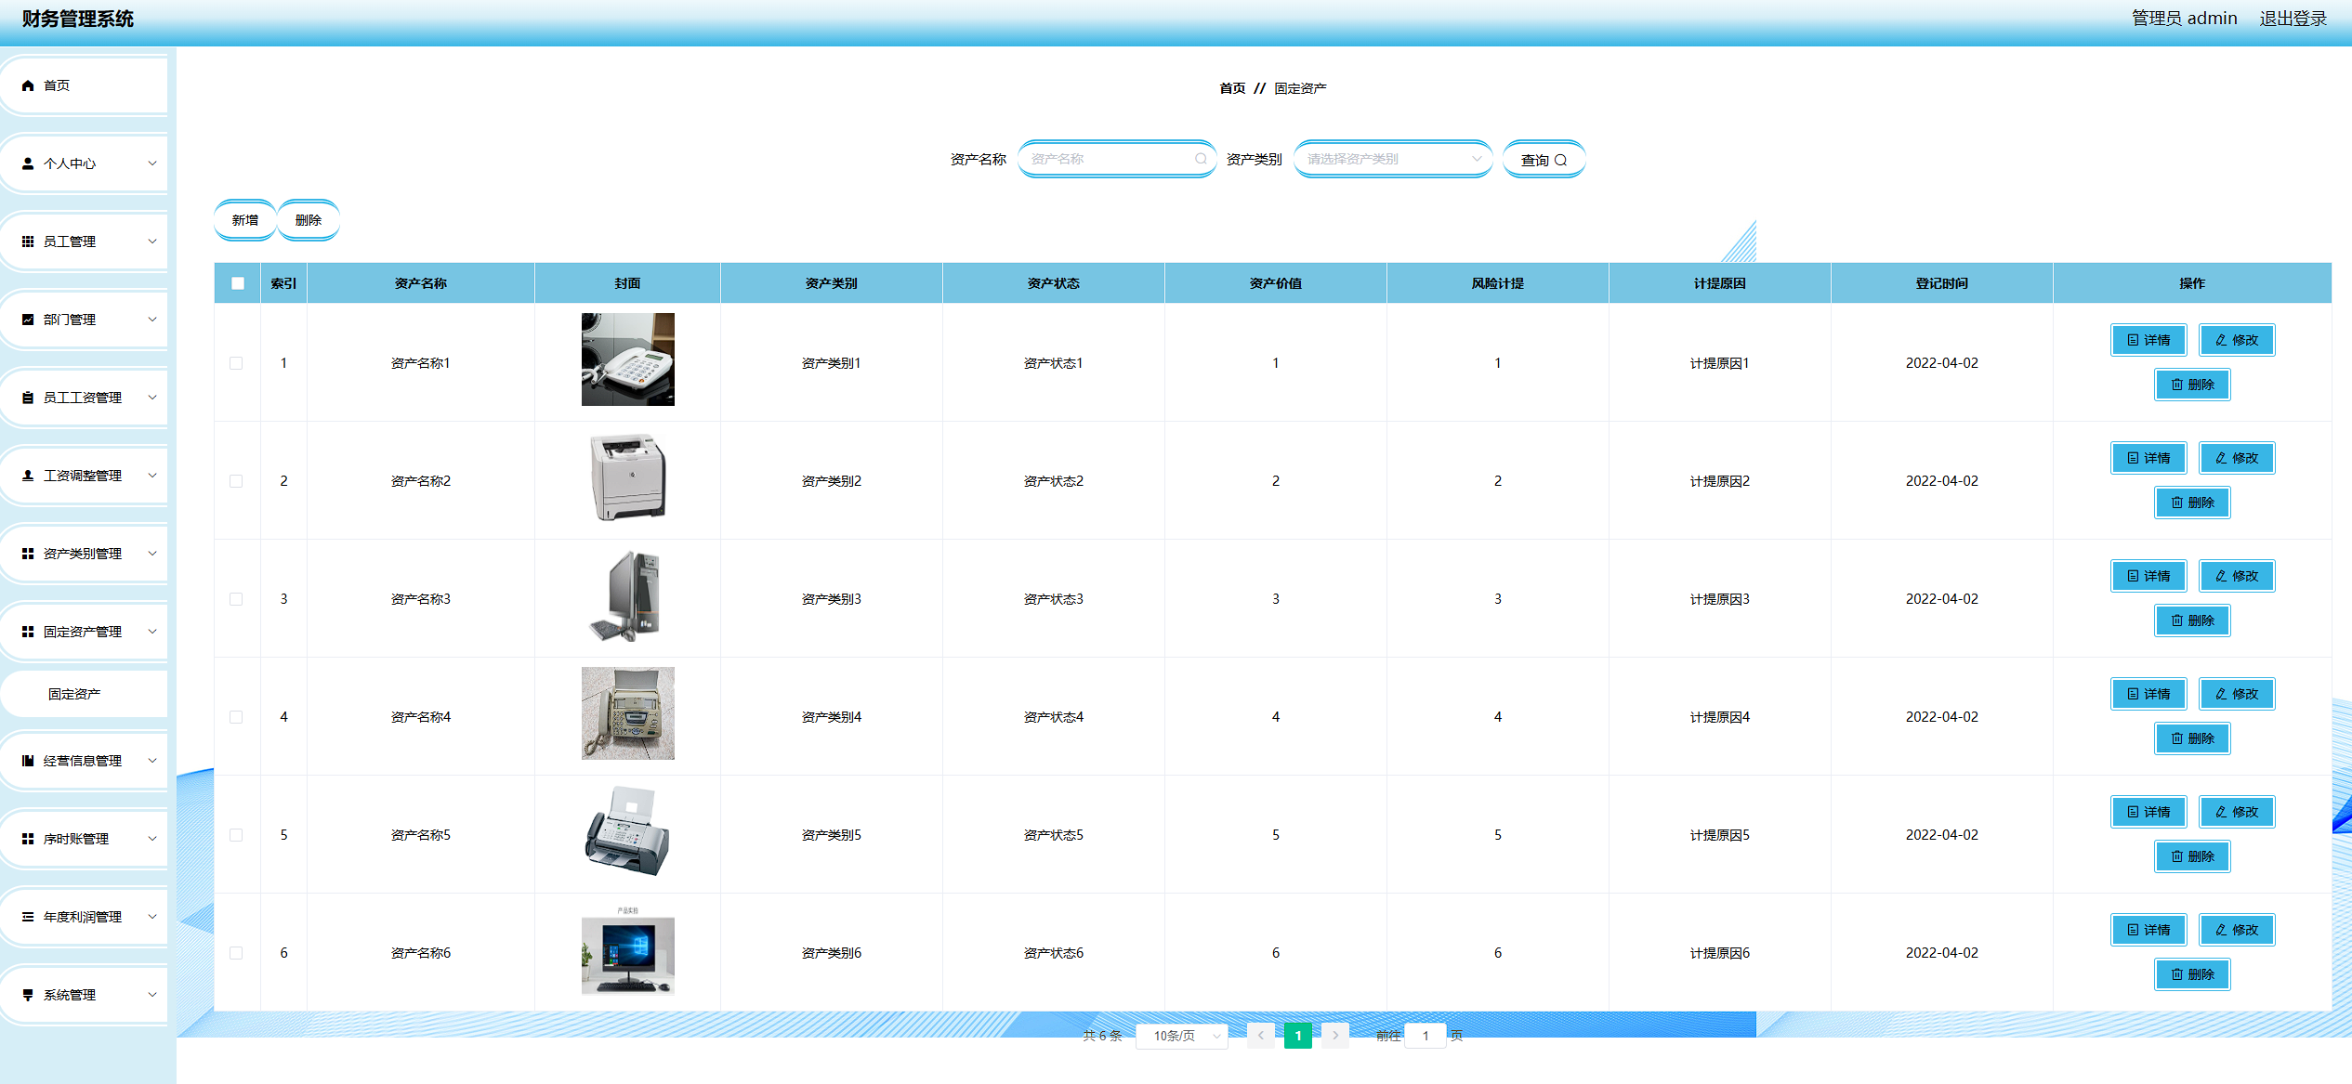2352x1084 pixels.
Task: Click the grid icon beside 员工管理
Action: (x=28, y=242)
